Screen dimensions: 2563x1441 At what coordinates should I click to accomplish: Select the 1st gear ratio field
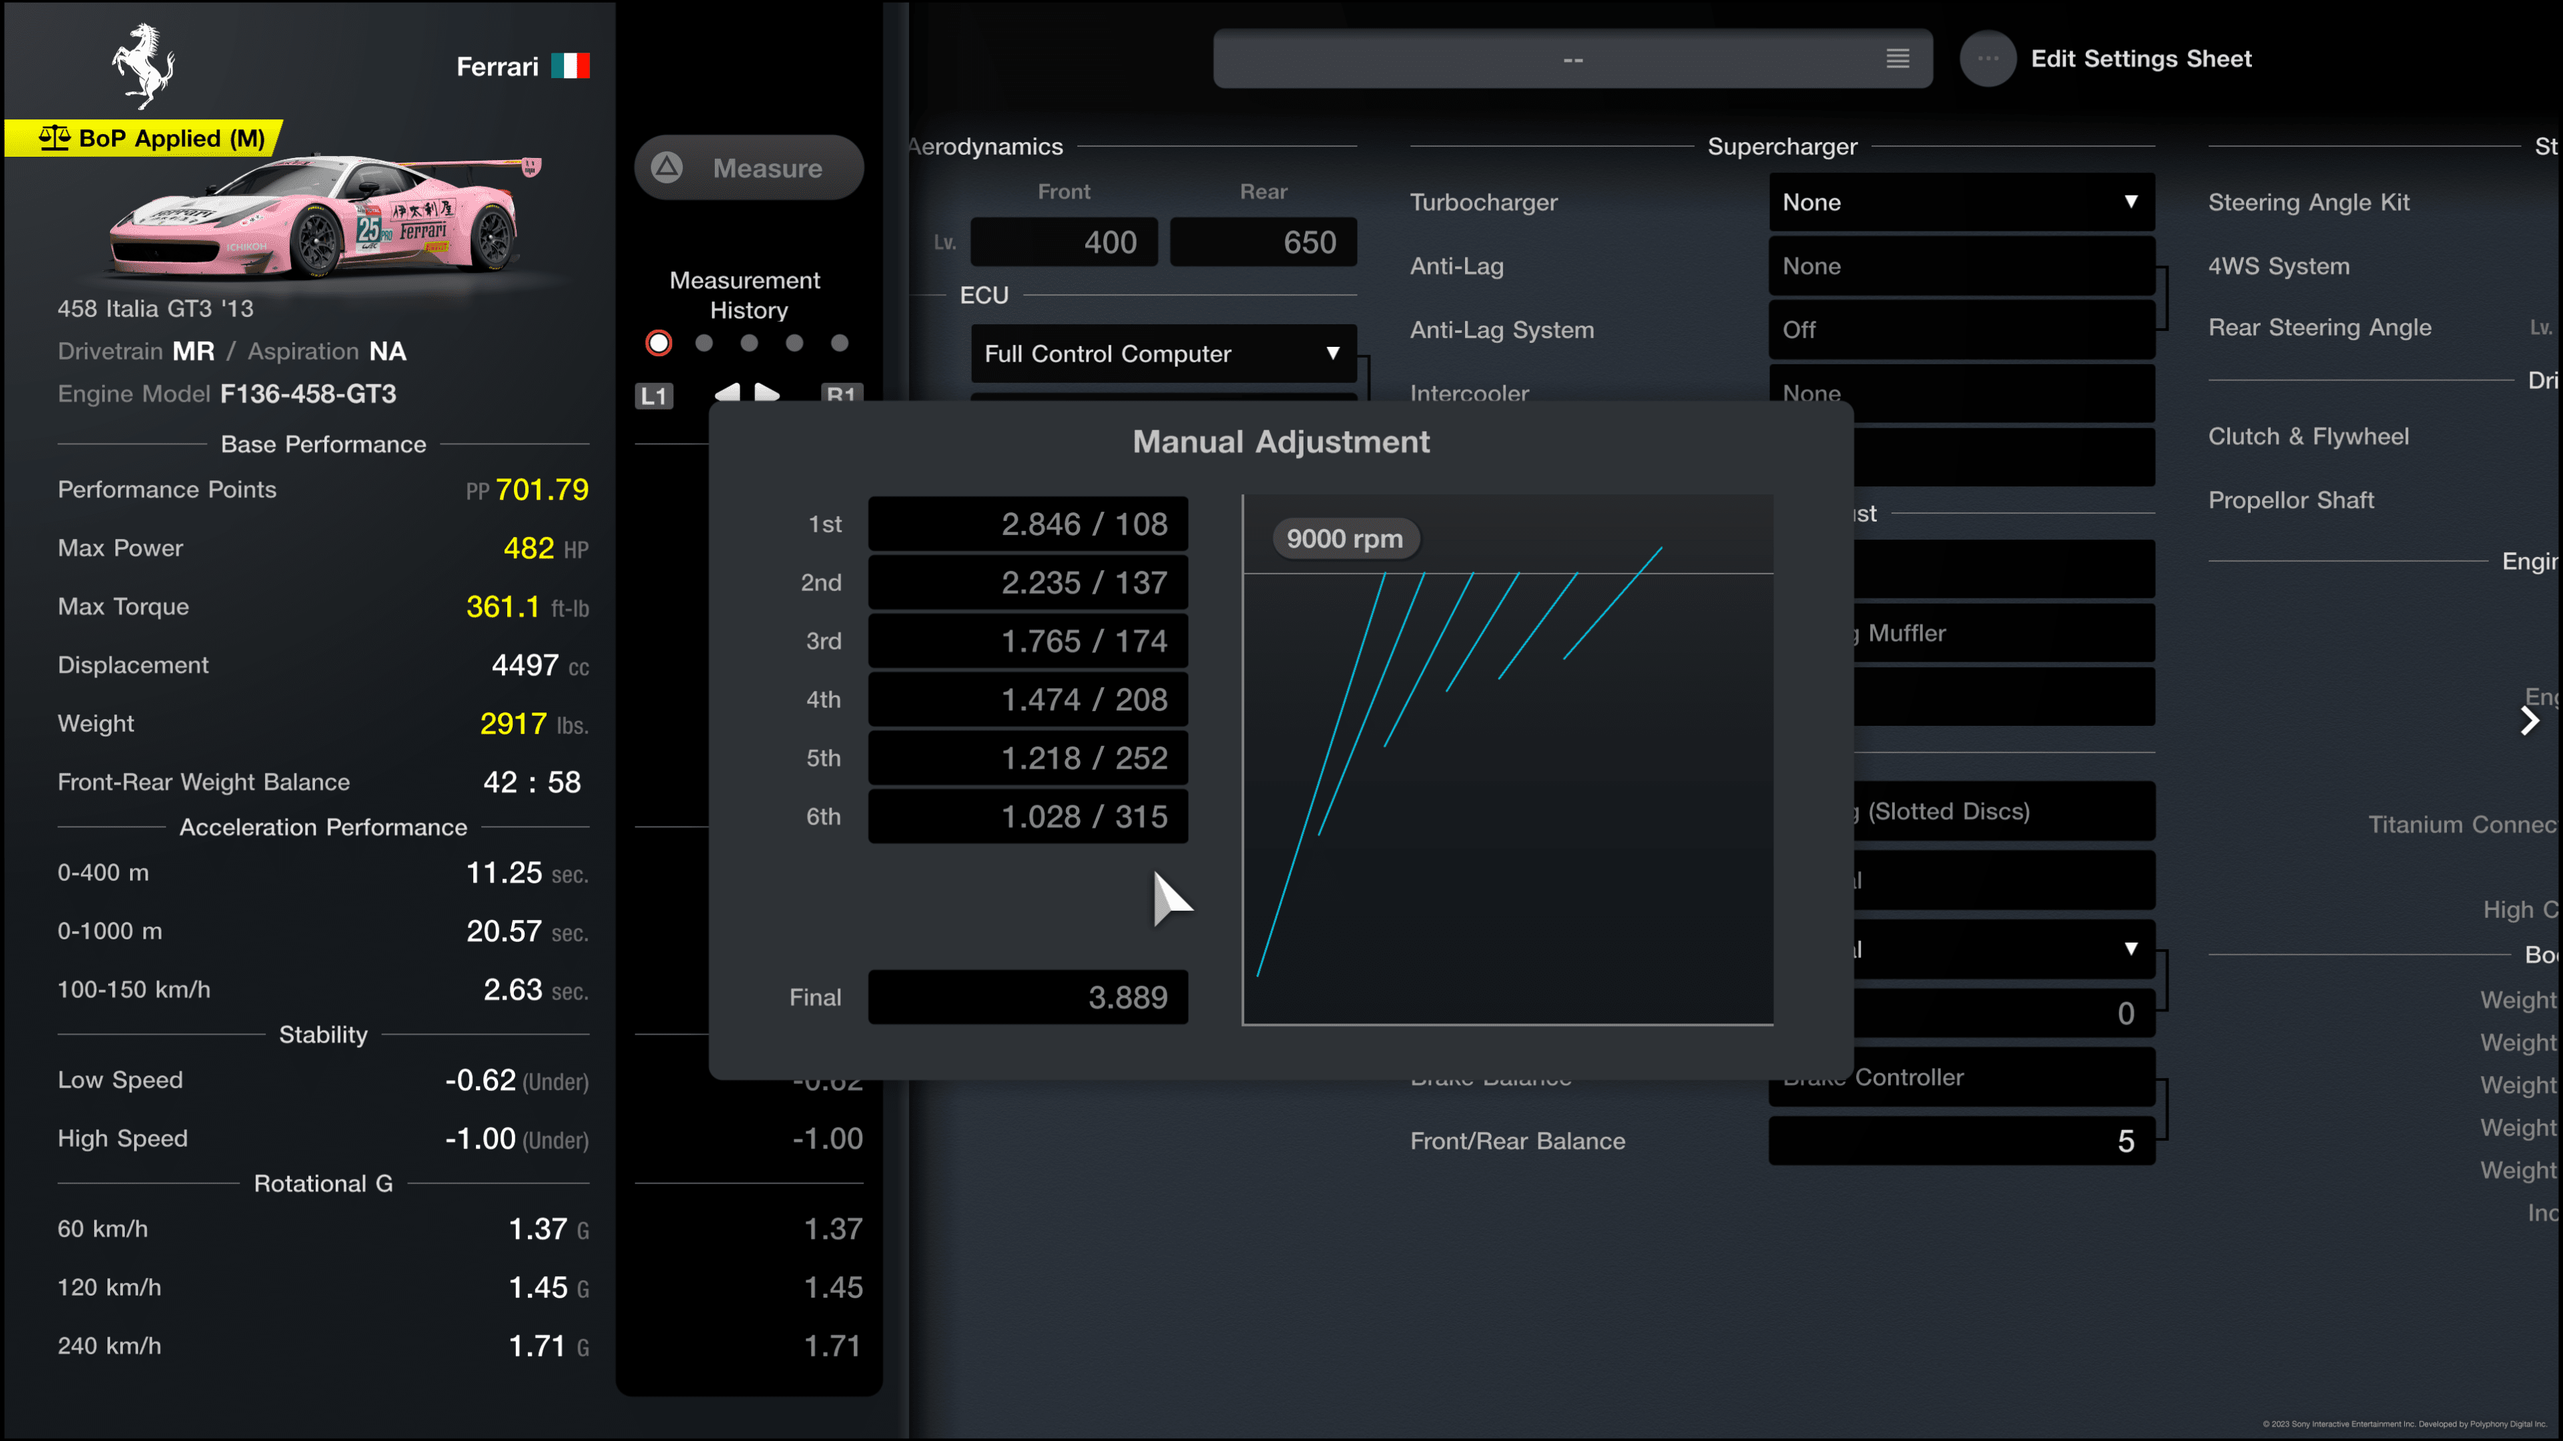pos(1028,524)
